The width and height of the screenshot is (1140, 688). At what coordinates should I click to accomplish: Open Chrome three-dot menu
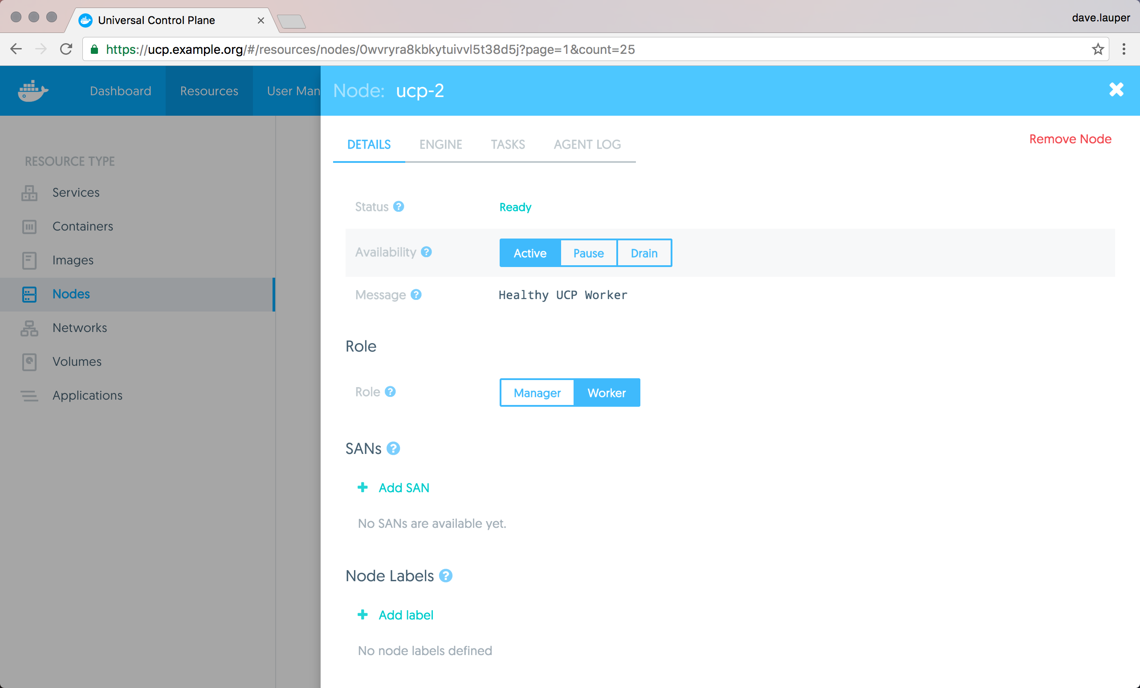(x=1124, y=49)
